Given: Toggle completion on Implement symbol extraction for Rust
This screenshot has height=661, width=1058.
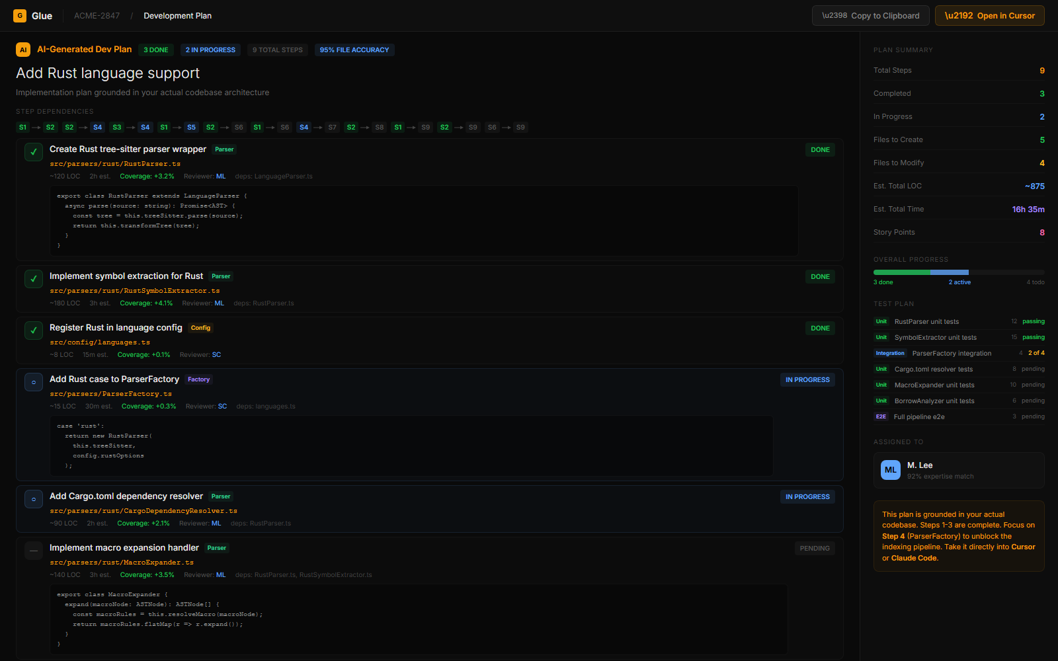Looking at the screenshot, I should coord(33,278).
